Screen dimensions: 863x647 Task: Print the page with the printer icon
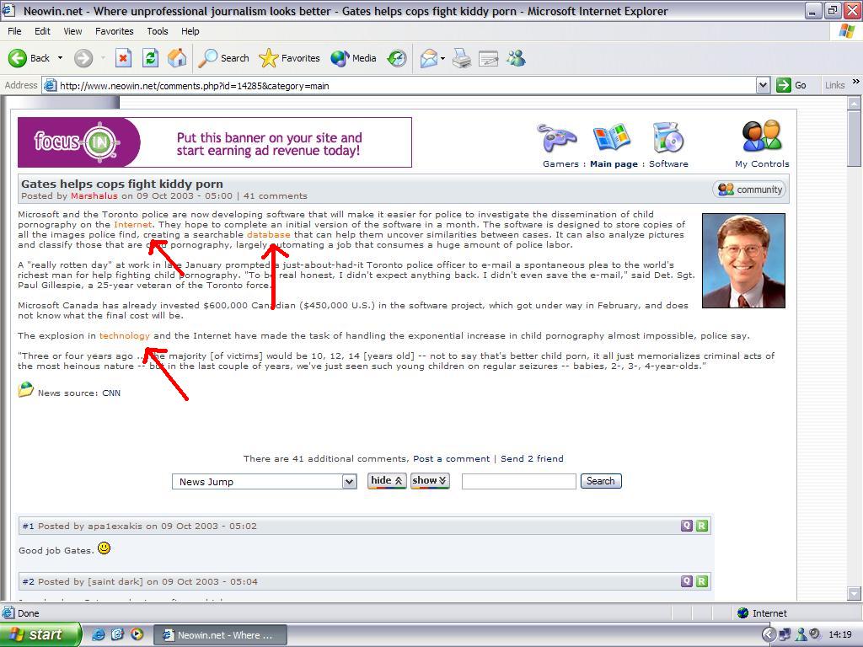(462, 58)
